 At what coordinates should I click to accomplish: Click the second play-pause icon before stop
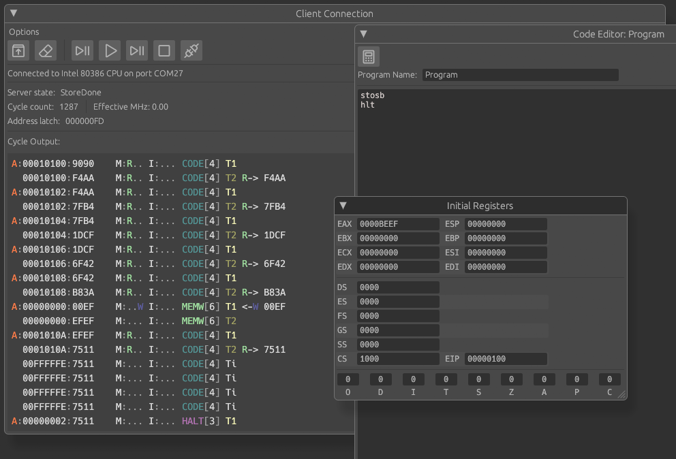(137, 50)
